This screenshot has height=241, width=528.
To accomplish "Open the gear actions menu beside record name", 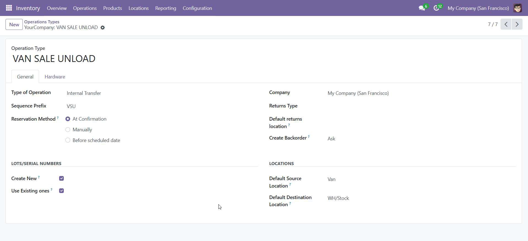I will (x=103, y=28).
